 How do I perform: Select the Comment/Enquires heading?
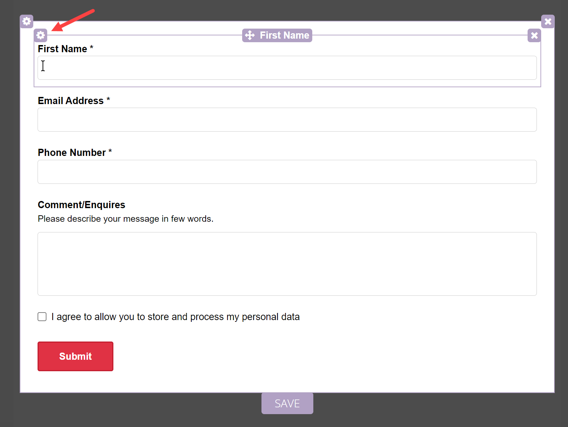(82, 205)
